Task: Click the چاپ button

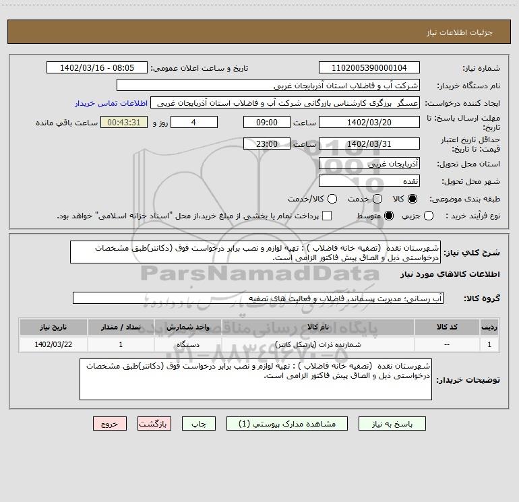Action: (199, 424)
